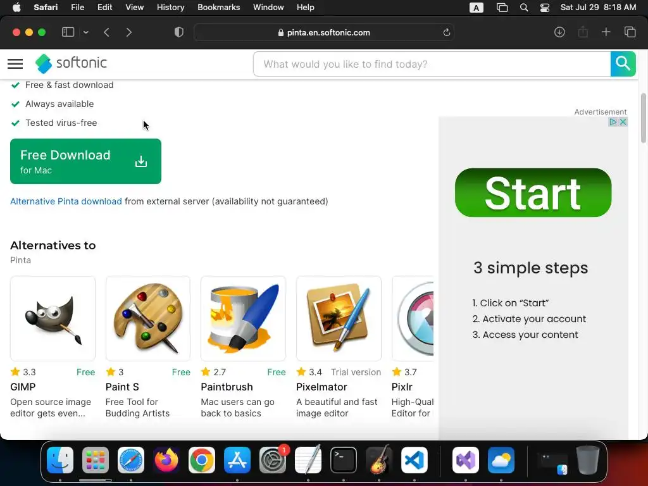648x486 pixels.
Task: Open the Paint S palette thumbnail
Action: click(x=148, y=318)
